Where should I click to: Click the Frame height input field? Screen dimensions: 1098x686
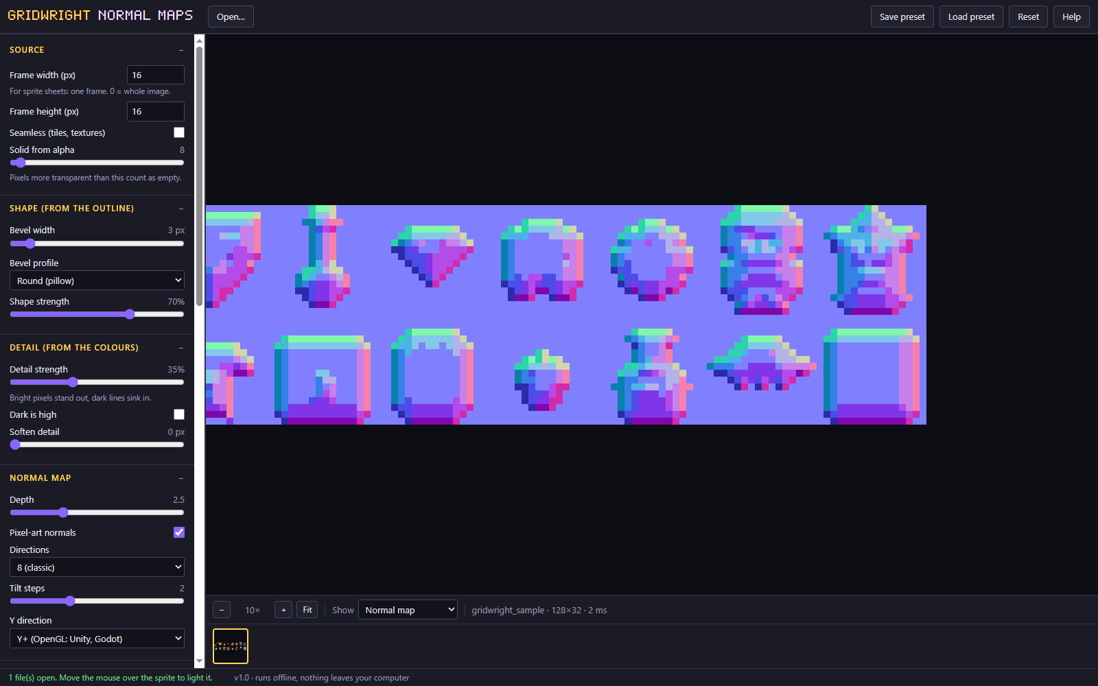[x=156, y=111]
